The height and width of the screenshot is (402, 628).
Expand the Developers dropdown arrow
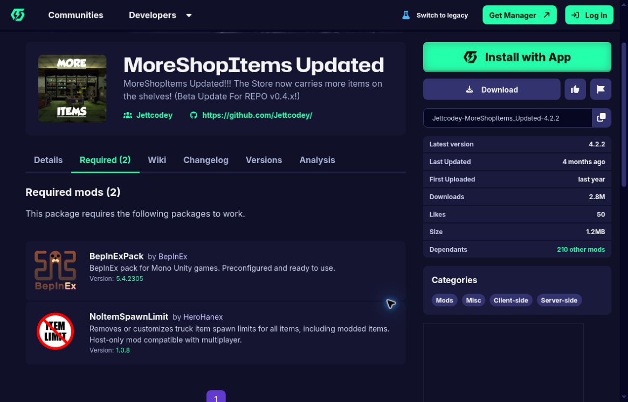click(x=189, y=16)
